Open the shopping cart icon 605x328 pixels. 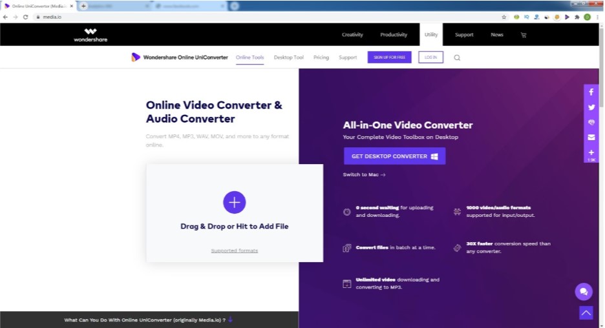point(524,35)
